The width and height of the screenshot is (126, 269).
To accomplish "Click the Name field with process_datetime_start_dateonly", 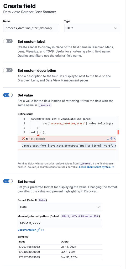I will tap(31, 28).
